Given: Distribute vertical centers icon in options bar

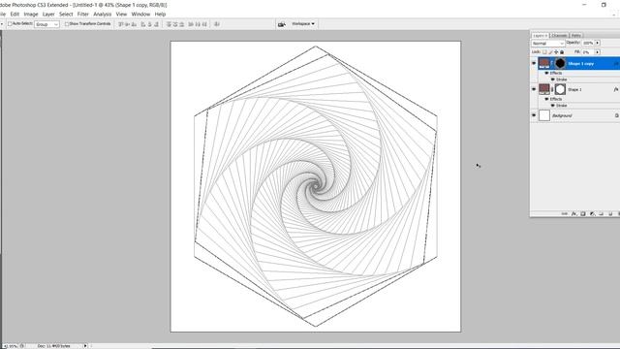Looking at the screenshot, I should [x=175, y=24].
